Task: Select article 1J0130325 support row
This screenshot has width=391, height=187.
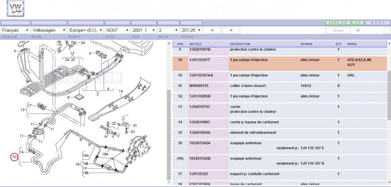Action: [280, 175]
